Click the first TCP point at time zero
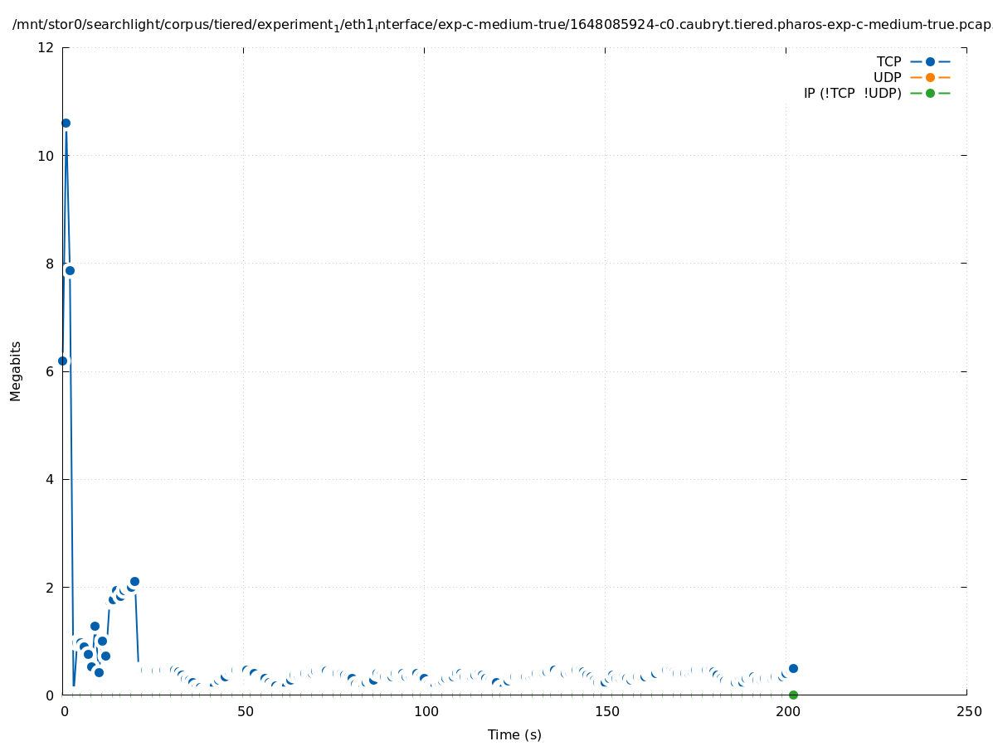This screenshot has height=746, width=993. (x=62, y=361)
